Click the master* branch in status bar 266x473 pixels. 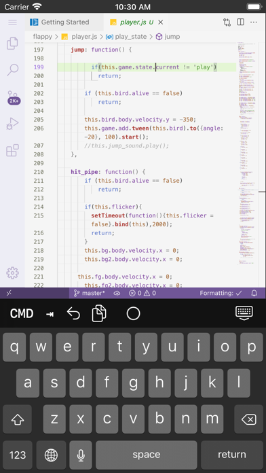click(90, 293)
